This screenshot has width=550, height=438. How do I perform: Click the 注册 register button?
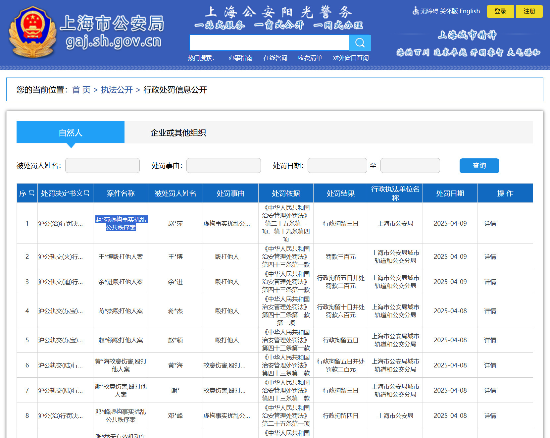pos(529,11)
